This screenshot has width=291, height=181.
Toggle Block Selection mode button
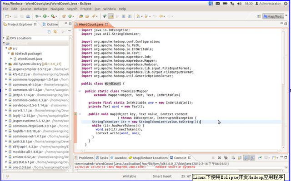click(x=123, y=16)
